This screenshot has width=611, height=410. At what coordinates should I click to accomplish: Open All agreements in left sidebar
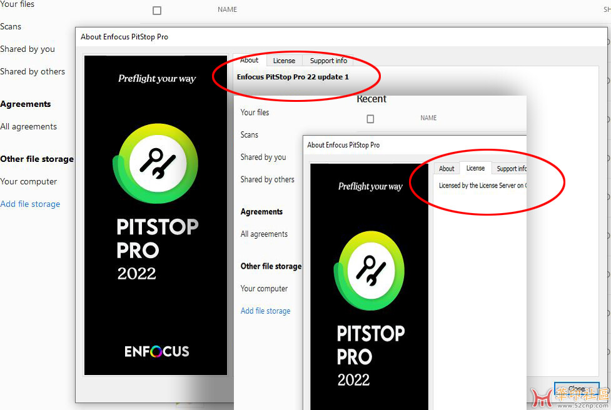point(28,126)
